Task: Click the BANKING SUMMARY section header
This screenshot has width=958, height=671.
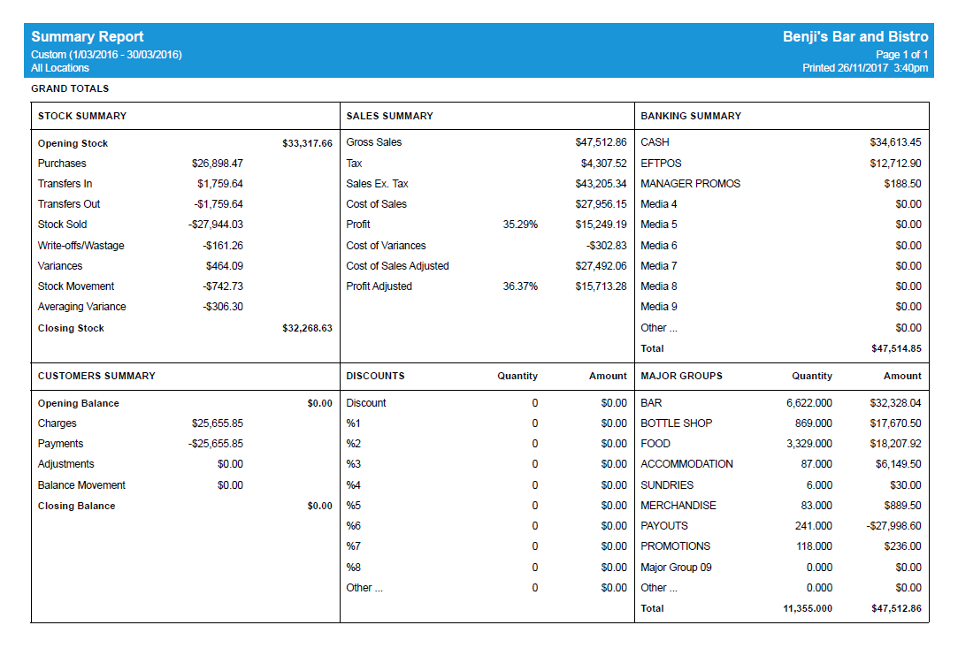Action: click(691, 116)
